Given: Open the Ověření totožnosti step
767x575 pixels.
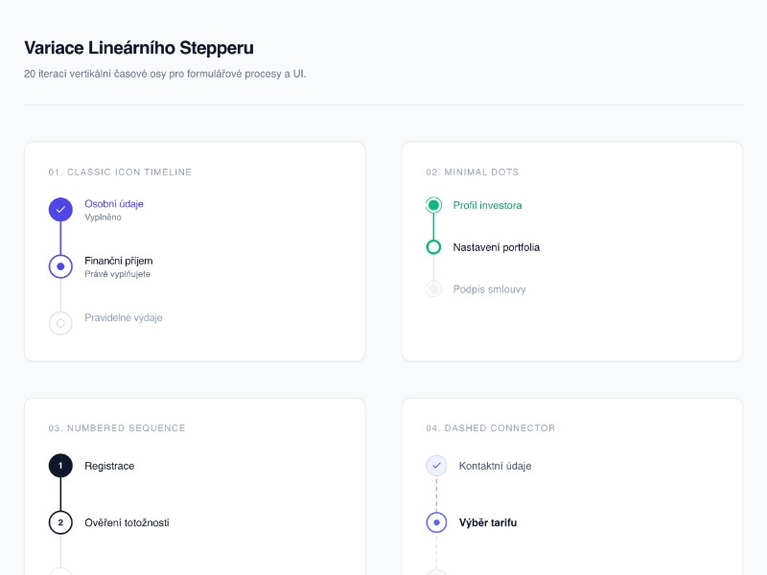Looking at the screenshot, I should (127, 522).
